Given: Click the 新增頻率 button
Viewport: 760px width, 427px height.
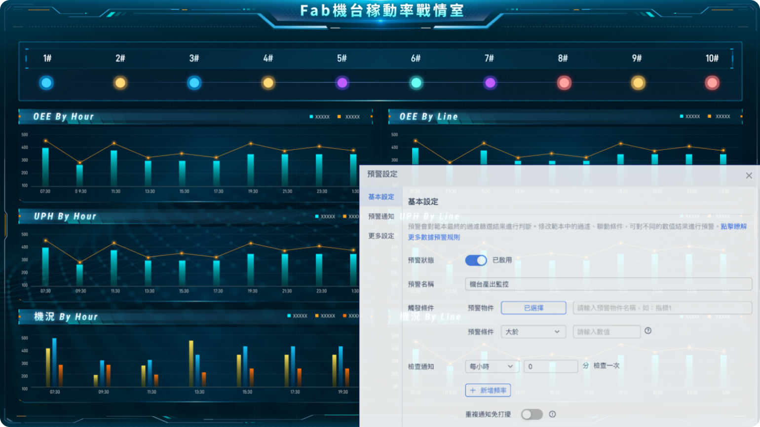Looking at the screenshot, I should (x=488, y=390).
